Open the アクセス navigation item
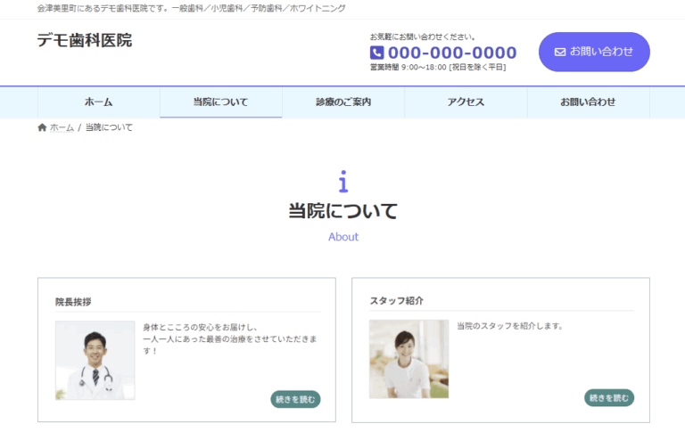This screenshot has height=440, width=685. coord(466,102)
